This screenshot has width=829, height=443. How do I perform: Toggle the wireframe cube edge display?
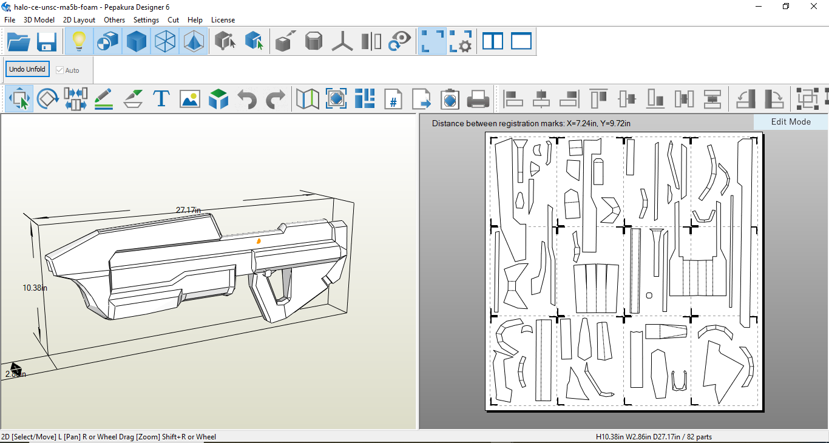[x=164, y=42]
